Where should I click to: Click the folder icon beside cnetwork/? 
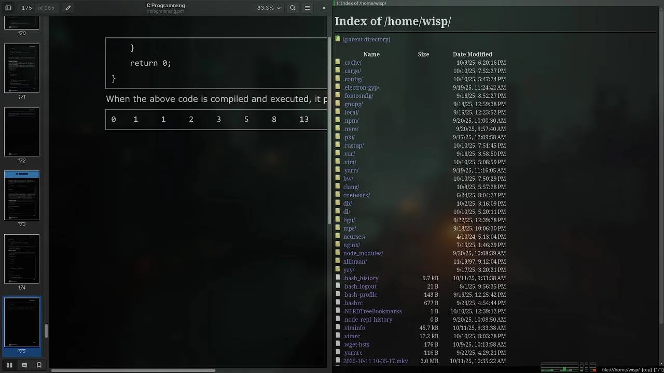[x=338, y=195]
